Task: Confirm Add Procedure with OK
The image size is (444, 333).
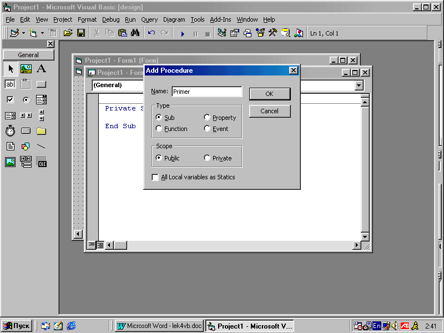Action: coord(270,94)
